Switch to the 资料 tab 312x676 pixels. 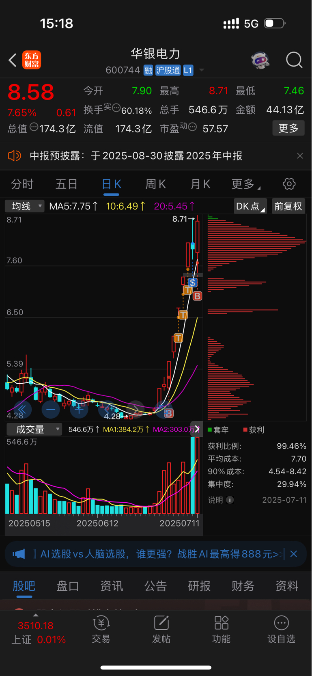coord(287,586)
